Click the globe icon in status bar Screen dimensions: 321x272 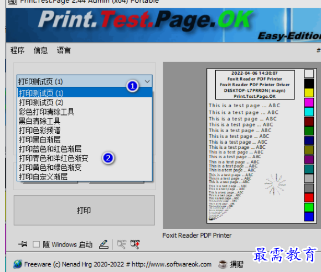coord(18,264)
